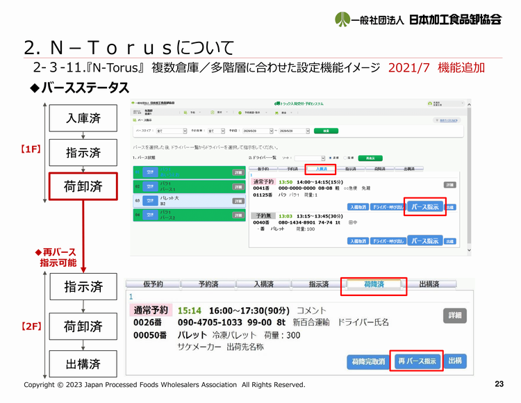Click the small 出構 button for 0041番

click(450, 207)
